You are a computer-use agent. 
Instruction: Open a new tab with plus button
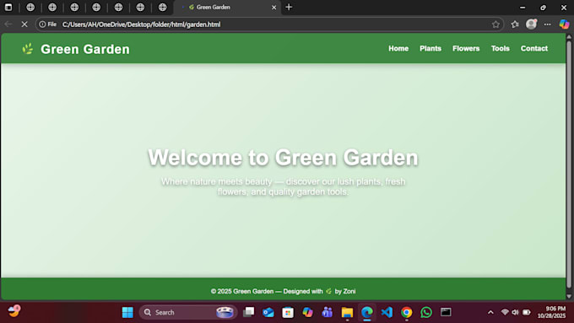(x=289, y=7)
